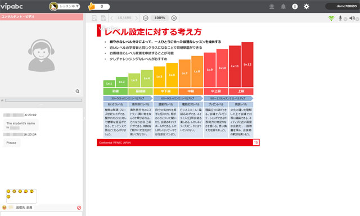Open the レッスン中 status dropdown
The height and width of the screenshot is (216, 360).
pyautogui.click(x=65, y=6)
